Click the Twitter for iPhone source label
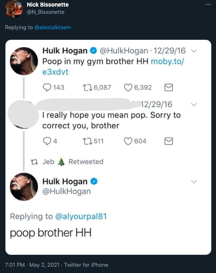The image size is (216, 273). click(86, 265)
